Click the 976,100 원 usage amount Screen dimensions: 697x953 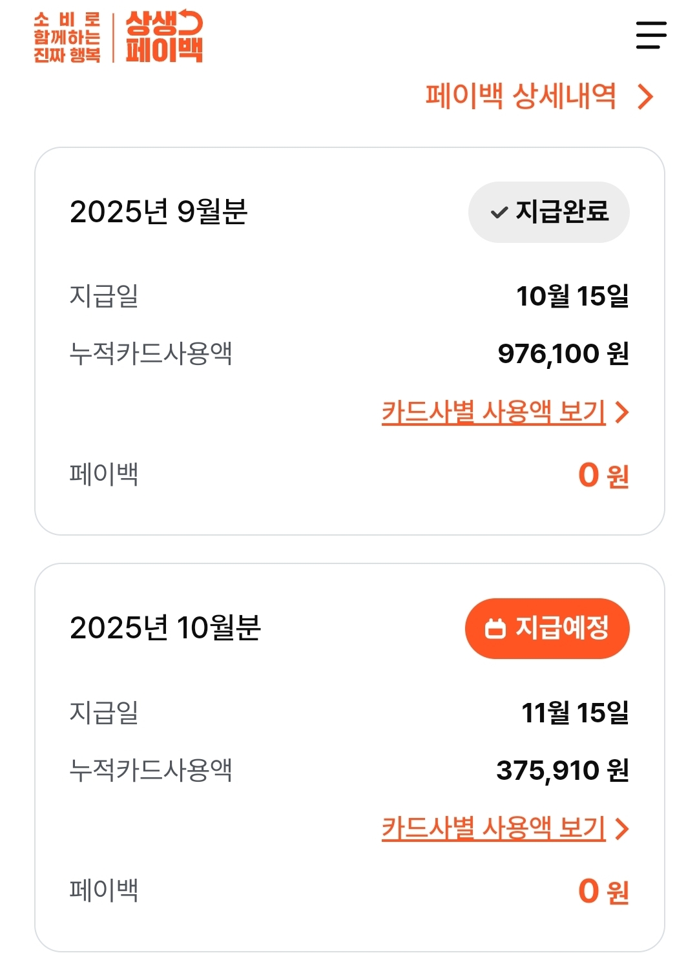pos(563,354)
